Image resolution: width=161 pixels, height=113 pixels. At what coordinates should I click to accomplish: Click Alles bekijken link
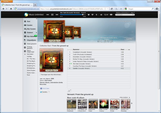125,97
